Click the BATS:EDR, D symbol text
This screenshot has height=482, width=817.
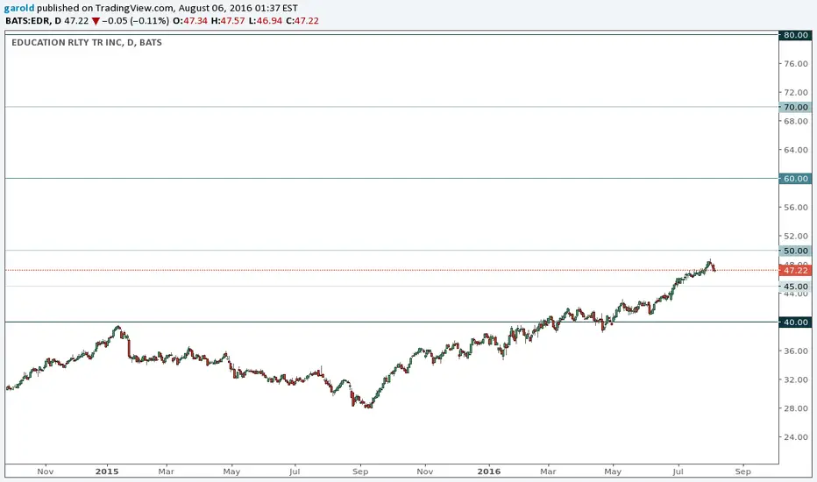pos(33,21)
